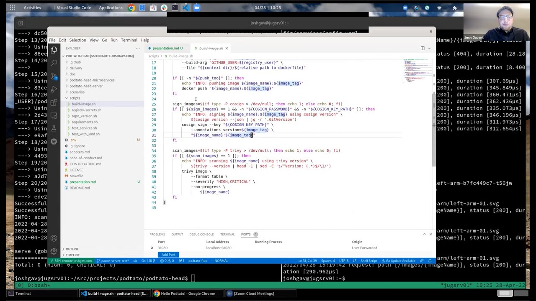
Task: Open the Accounts menu in the activity bar
Action: (x=54, y=238)
